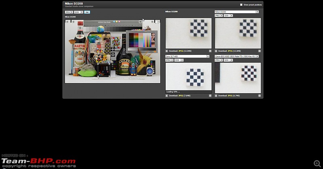323x169 pixels.
Task: Enable the Show preset positions checkbox
Action: pos(241,5)
